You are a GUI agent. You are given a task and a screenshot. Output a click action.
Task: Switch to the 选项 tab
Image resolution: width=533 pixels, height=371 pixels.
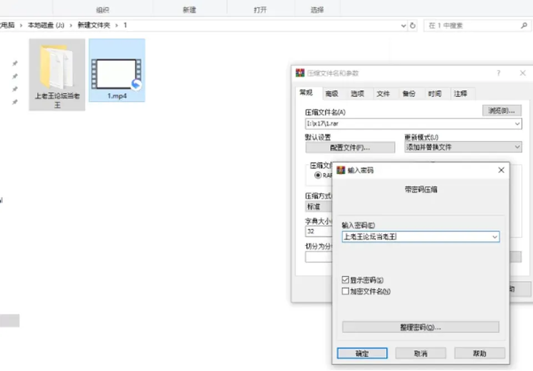(x=357, y=94)
